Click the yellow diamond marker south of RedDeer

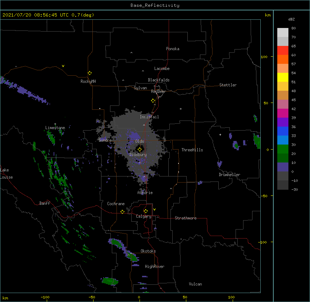pos(153,101)
